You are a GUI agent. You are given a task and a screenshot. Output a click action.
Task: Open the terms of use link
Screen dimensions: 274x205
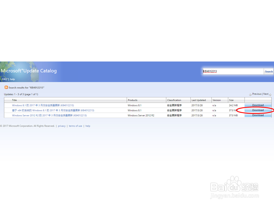pyautogui.click(x=75, y=126)
